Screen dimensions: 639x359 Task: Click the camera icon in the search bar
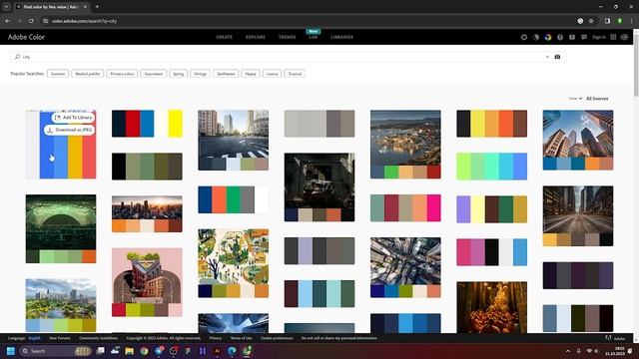coord(557,57)
